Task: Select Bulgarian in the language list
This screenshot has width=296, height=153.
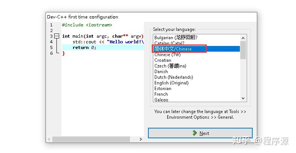Action: pyautogui.click(x=197, y=38)
